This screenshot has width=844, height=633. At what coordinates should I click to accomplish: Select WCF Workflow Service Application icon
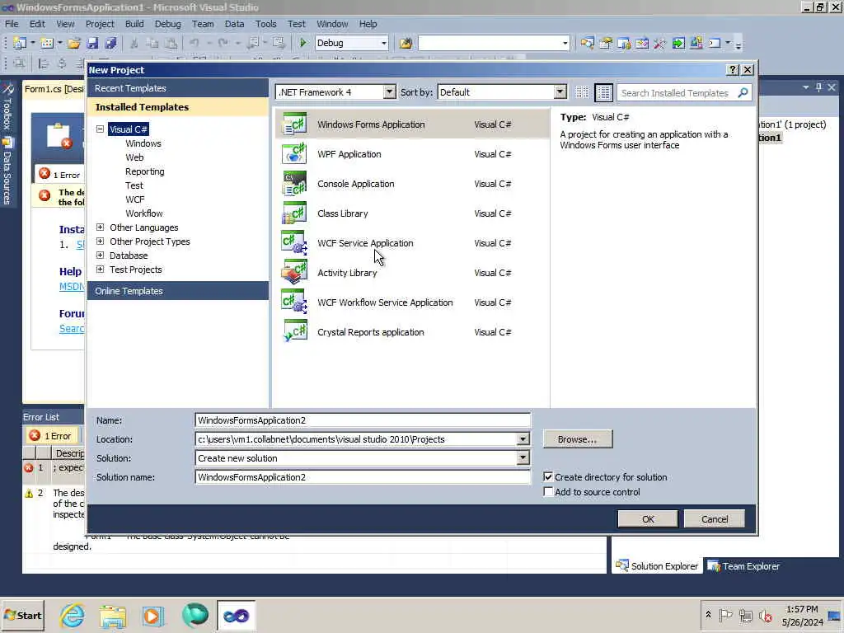point(294,302)
